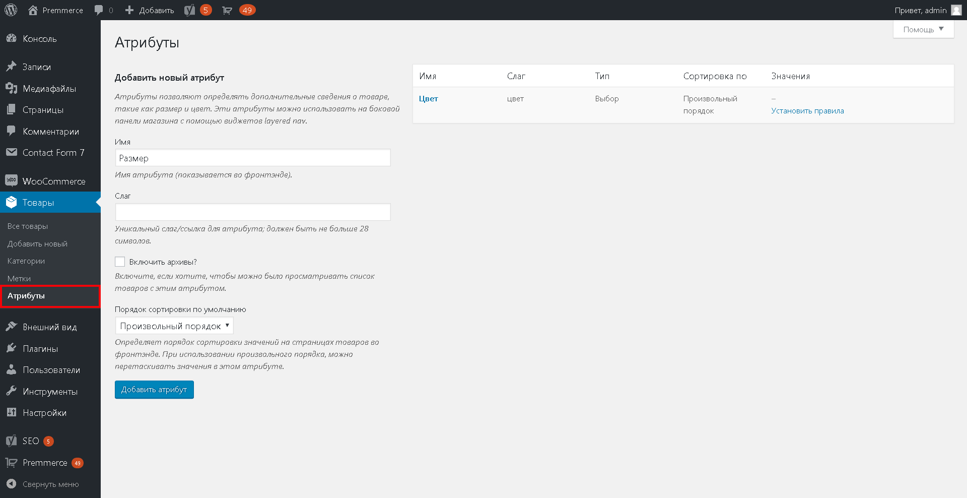The width and height of the screenshot is (967, 498).
Task: Open Все товары submenu item
Action: pyautogui.click(x=28, y=226)
